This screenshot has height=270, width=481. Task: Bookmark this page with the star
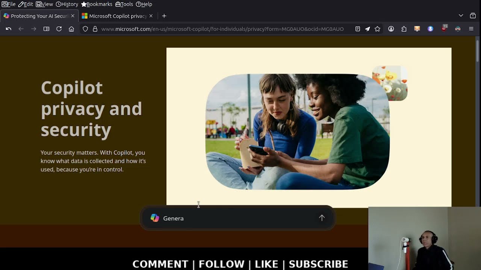[x=377, y=29]
